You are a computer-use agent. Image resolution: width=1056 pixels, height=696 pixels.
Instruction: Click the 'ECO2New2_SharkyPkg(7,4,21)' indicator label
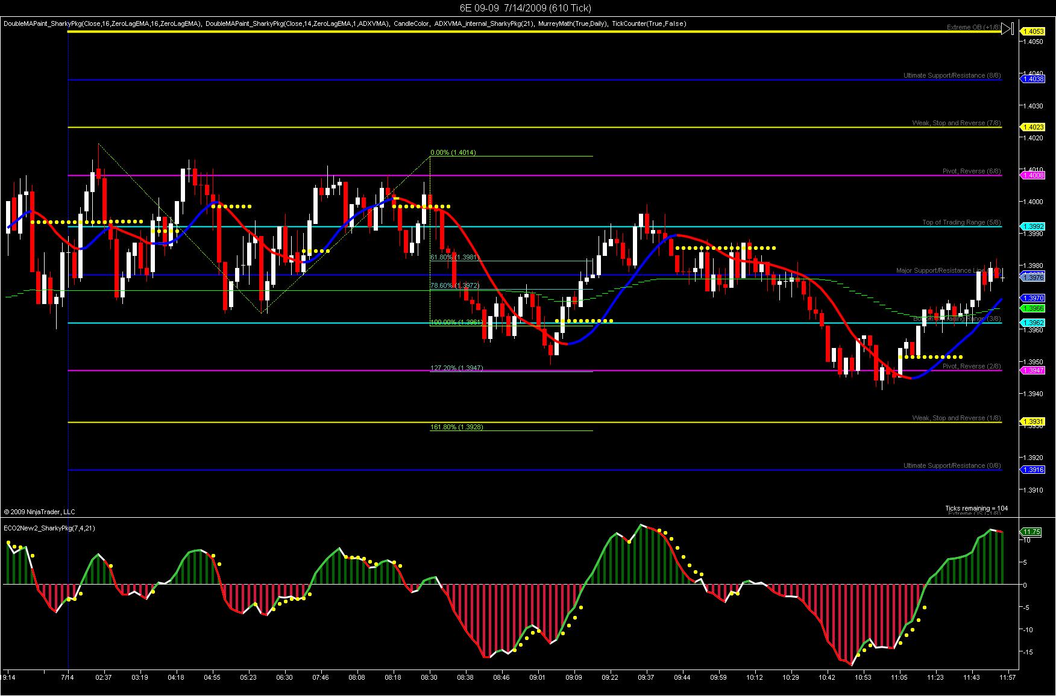coord(49,528)
